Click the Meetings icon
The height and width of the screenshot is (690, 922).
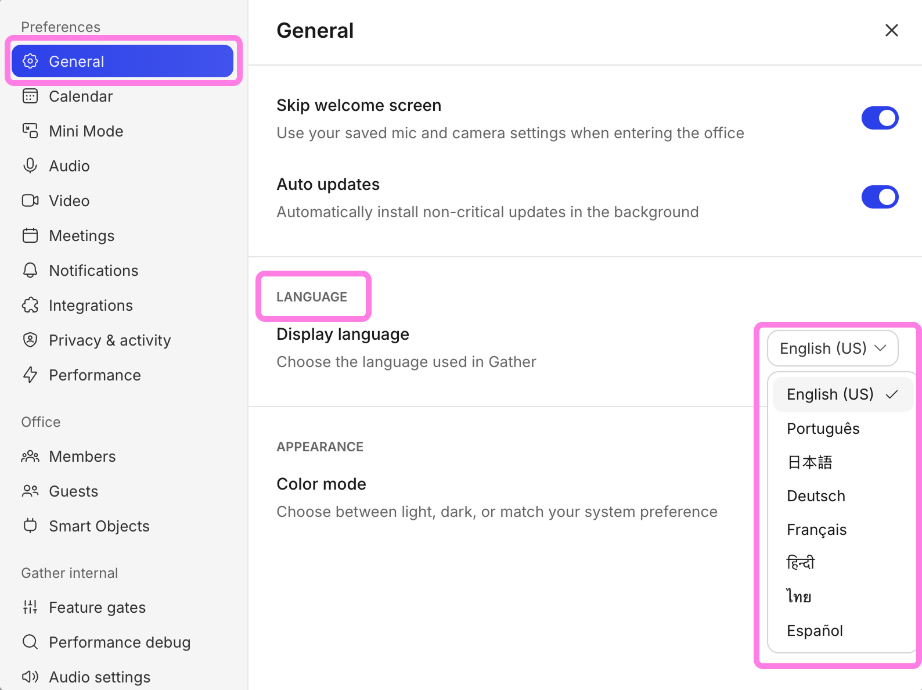(x=30, y=235)
